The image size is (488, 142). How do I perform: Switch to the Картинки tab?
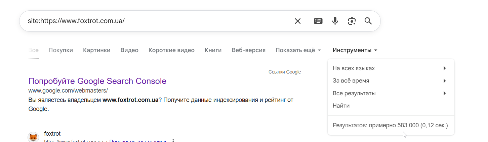(x=97, y=50)
